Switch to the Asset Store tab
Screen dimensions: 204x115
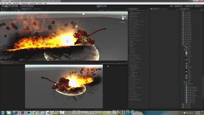[37, 9]
